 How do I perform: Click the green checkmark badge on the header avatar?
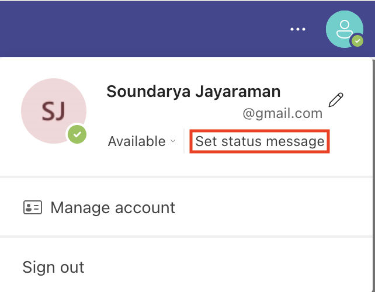pyautogui.click(x=357, y=41)
